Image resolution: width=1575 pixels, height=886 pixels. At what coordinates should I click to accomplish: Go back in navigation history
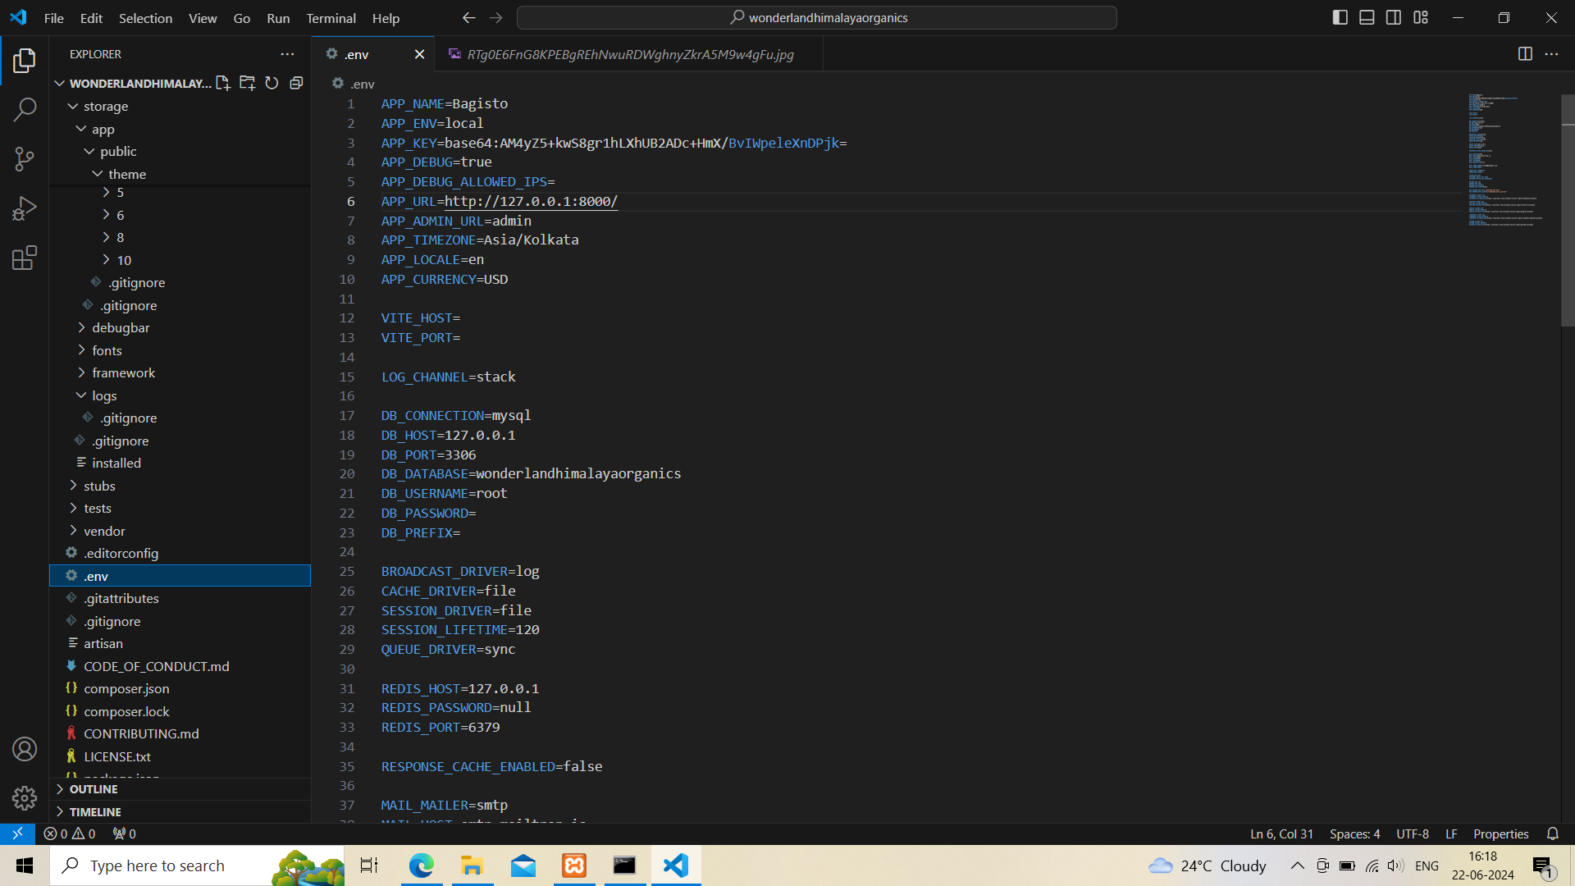(468, 17)
